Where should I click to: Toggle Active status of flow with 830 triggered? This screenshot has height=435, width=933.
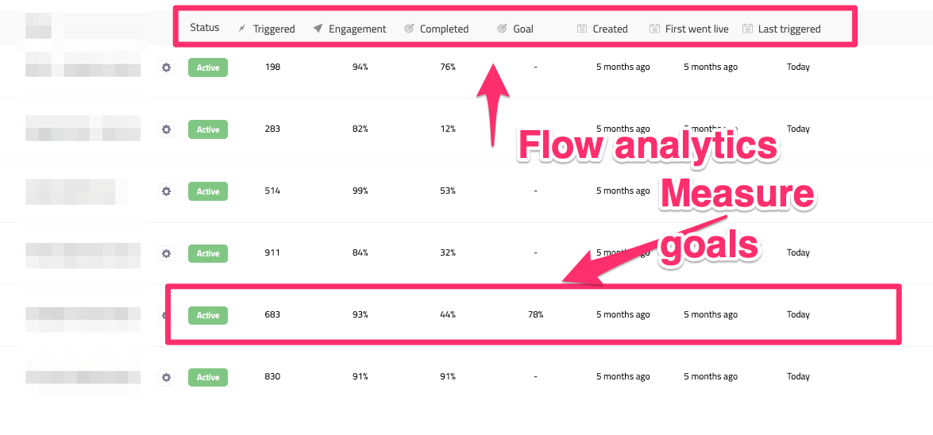(208, 377)
